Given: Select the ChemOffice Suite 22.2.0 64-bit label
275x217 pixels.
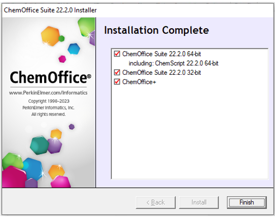Looking at the screenshot, I should click(x=162, y=54).
